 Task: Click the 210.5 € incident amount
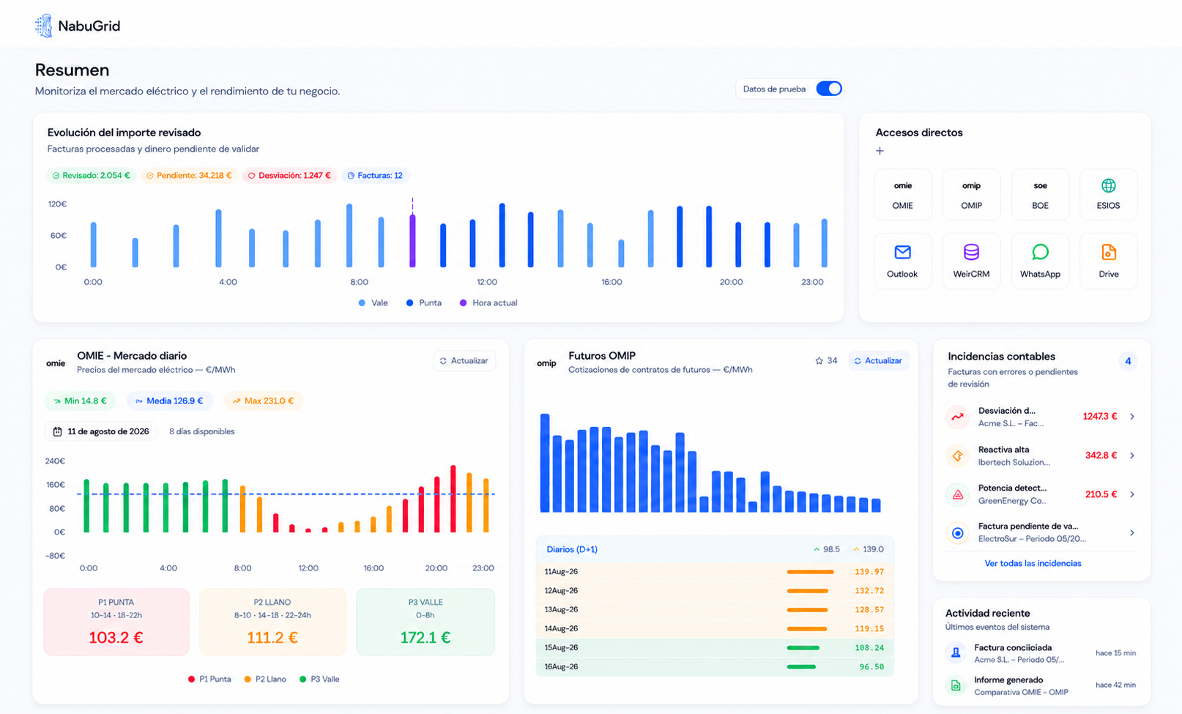coord(1101,494)
